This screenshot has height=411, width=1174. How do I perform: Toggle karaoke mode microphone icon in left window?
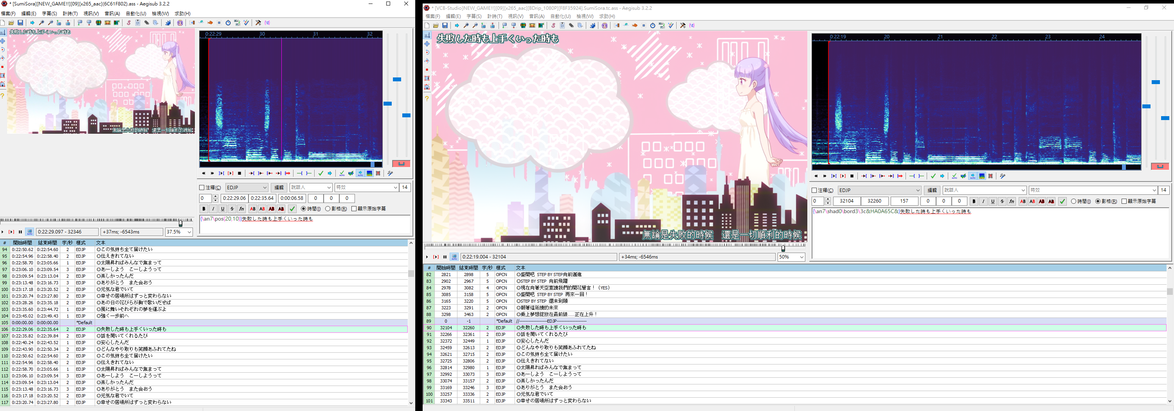[x=390, y=173]
